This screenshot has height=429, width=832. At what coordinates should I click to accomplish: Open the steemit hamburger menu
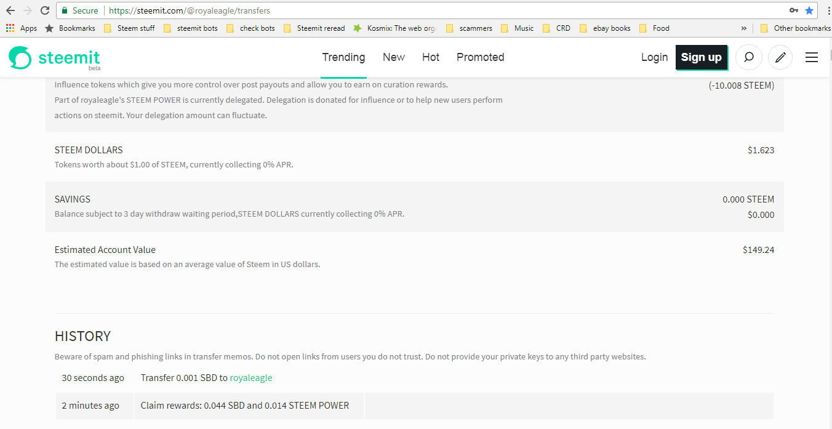(x=812, y=57)
